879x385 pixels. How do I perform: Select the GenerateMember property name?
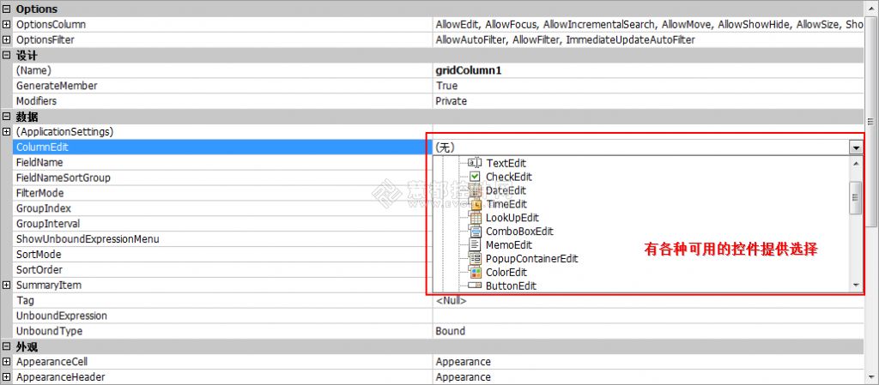pos(57,86)
